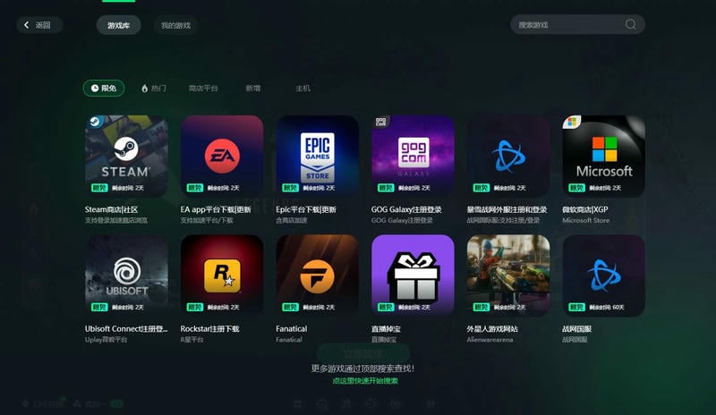The height and width of the screenshot is (415, 716).
Task: Click the Microsoft Store subtitle text
Action: click(586, 220)
